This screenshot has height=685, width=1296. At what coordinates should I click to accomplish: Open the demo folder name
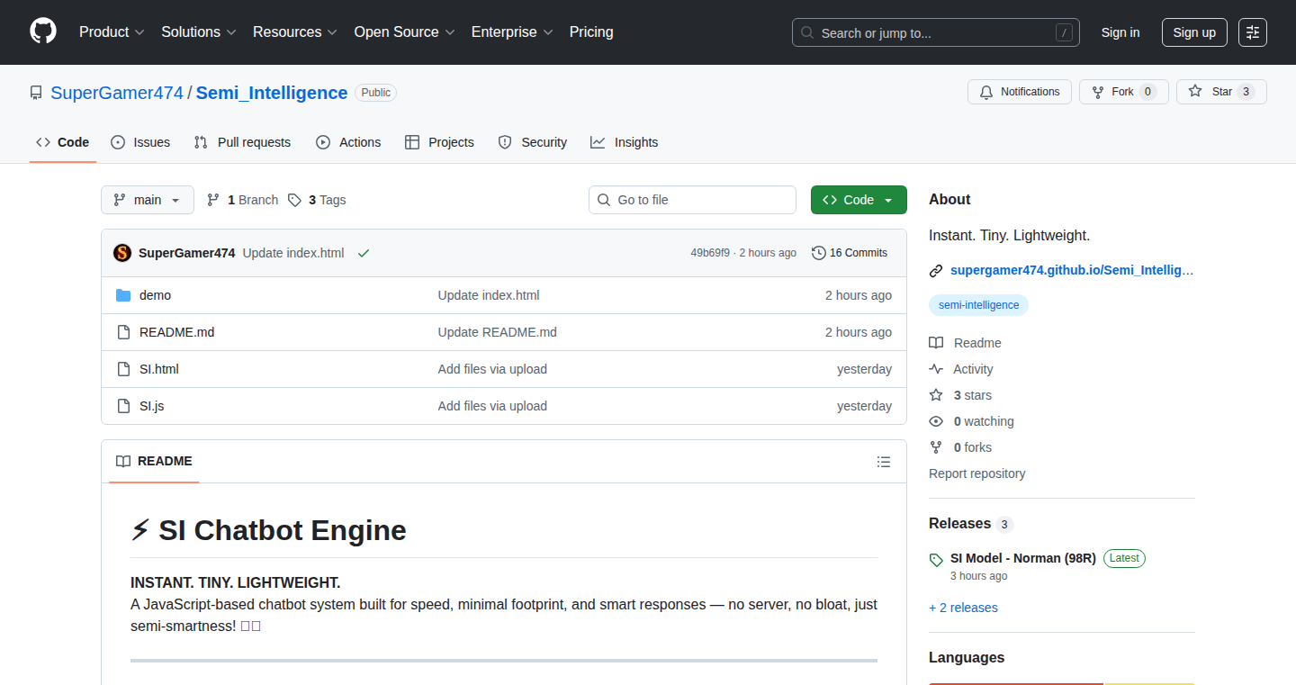tap(155, 295)
